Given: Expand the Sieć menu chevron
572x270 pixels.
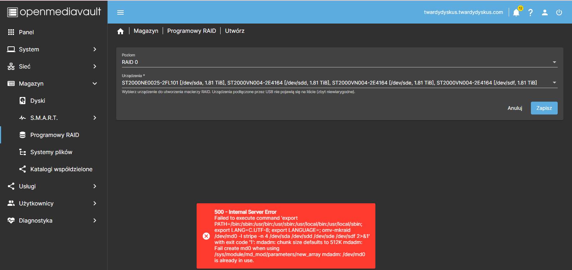Looking at the screenshot, I should click(x=95, y=66).
